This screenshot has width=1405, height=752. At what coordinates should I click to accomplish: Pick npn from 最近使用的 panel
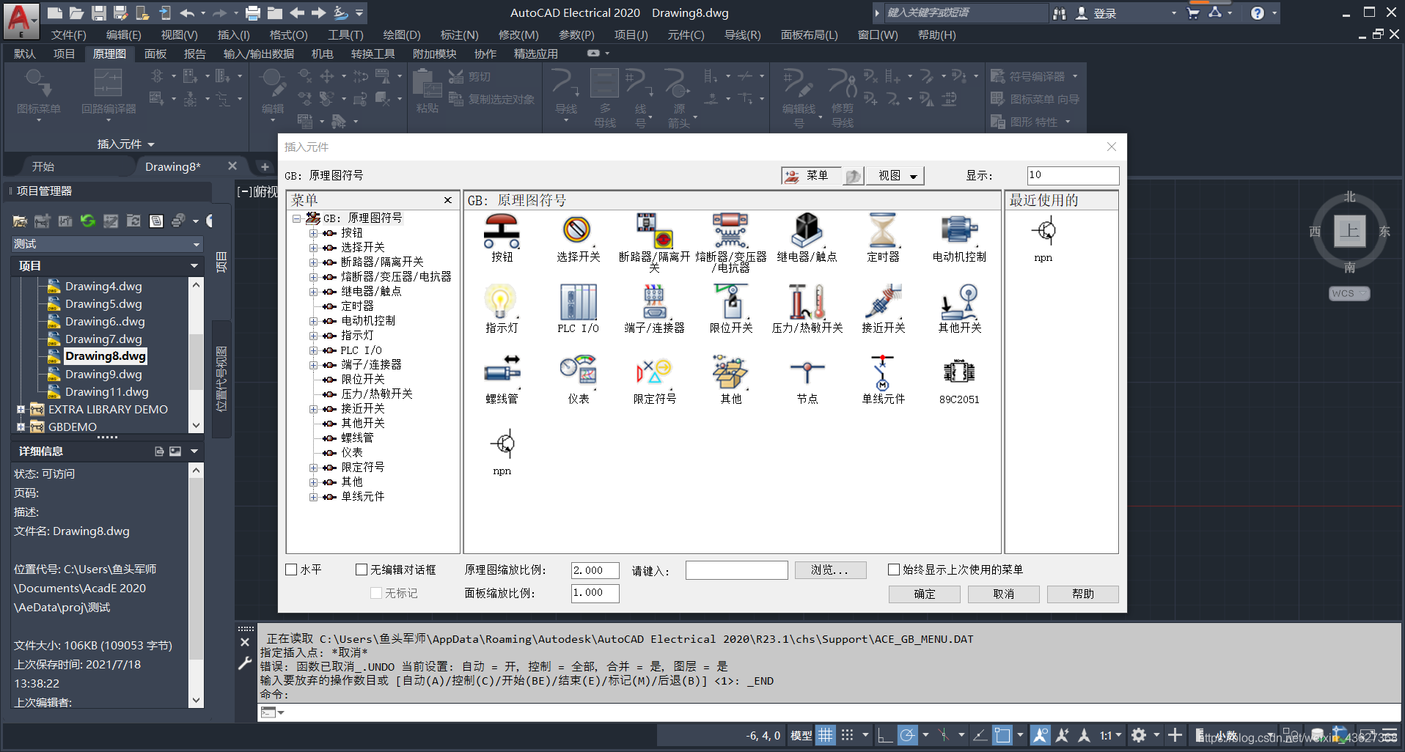1043,232
